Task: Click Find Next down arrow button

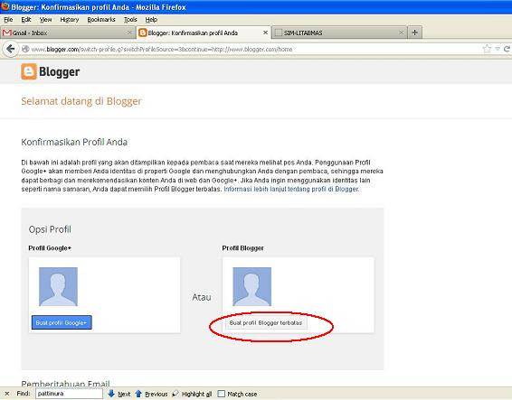Action: (119, 394)
